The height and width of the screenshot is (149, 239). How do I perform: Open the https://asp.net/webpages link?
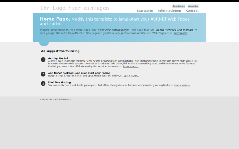(x=114, y=30)
